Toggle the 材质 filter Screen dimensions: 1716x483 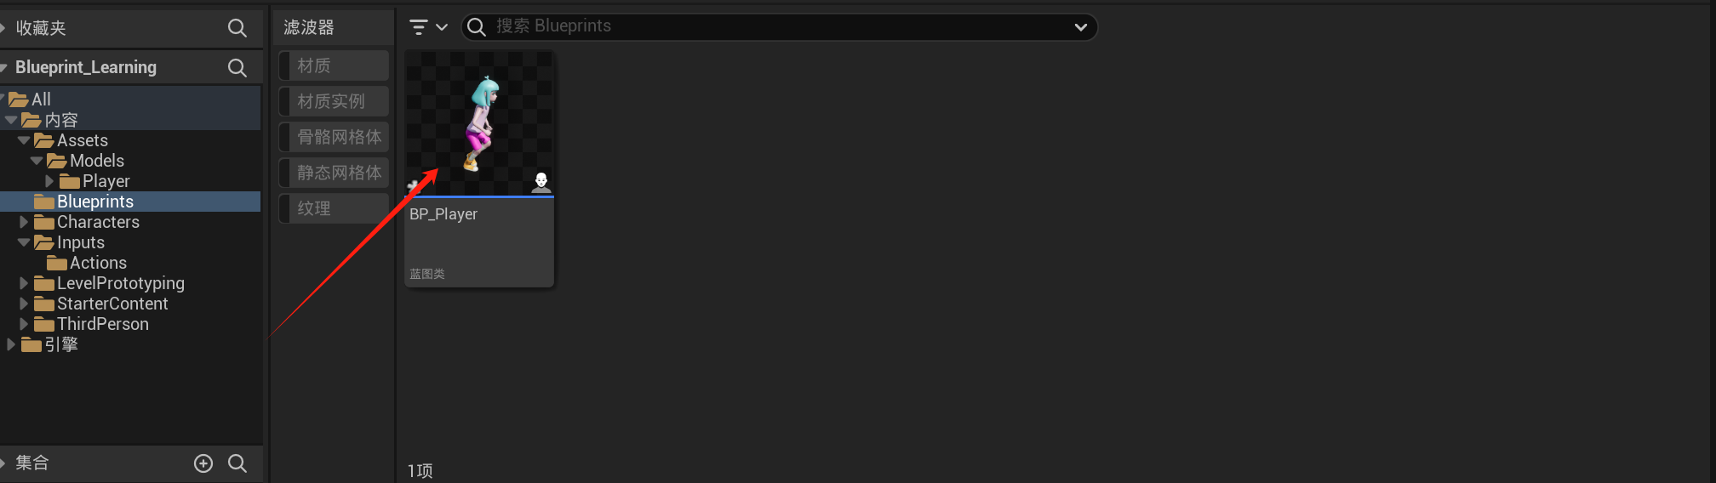point(334,65)
